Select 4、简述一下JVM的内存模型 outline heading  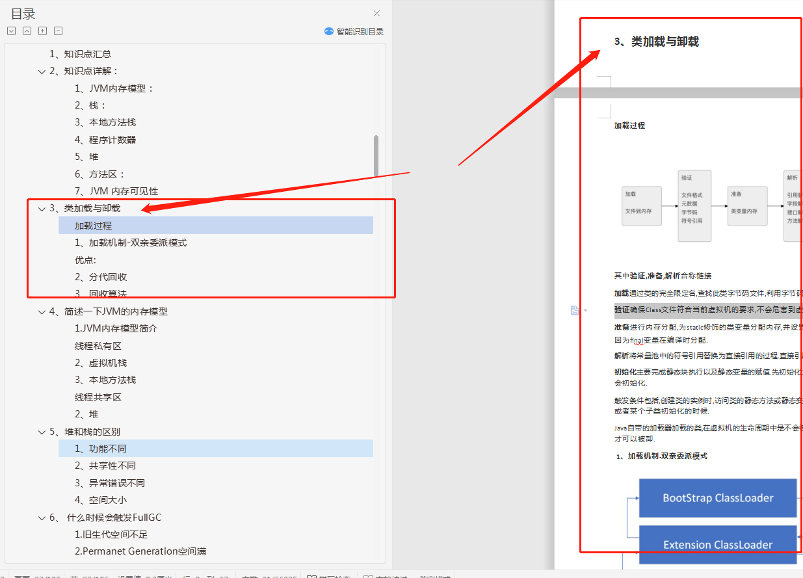[109, 311]
